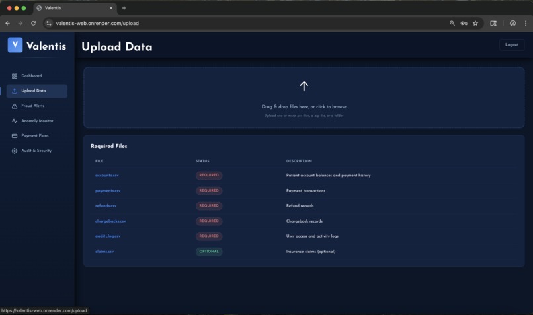Click the REQUIRED badge for payments.csv
Screen dimensions: 533x315
click(209, 190)
